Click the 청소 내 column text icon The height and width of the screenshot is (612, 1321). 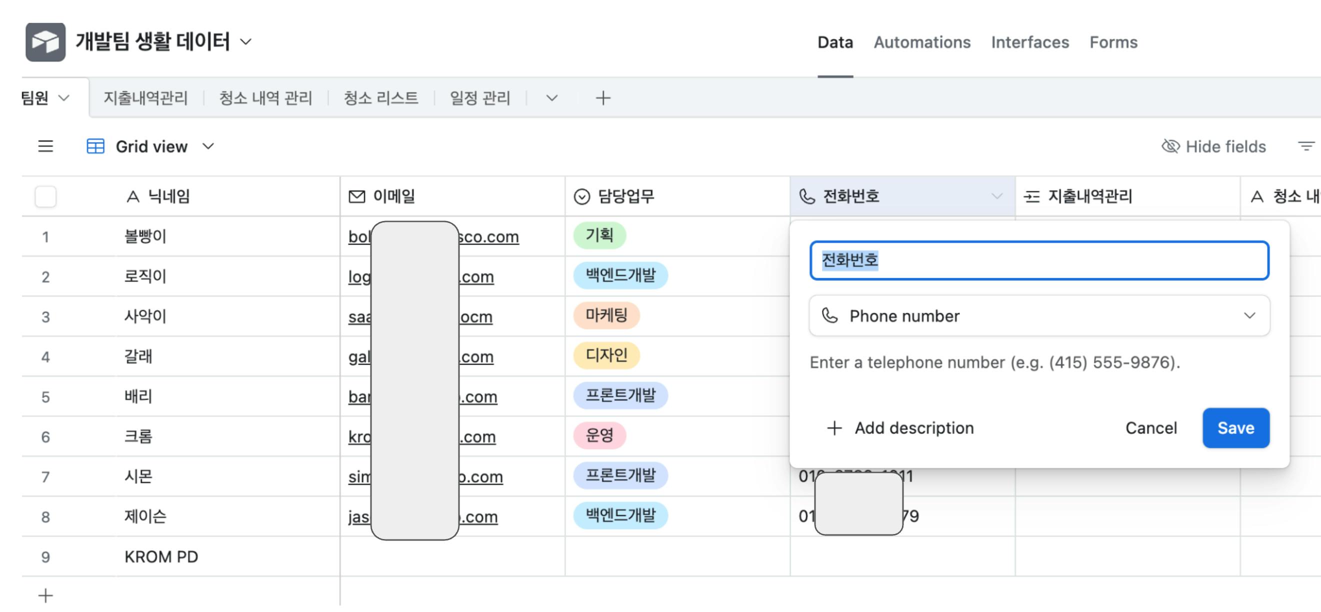click(1257, 196)
